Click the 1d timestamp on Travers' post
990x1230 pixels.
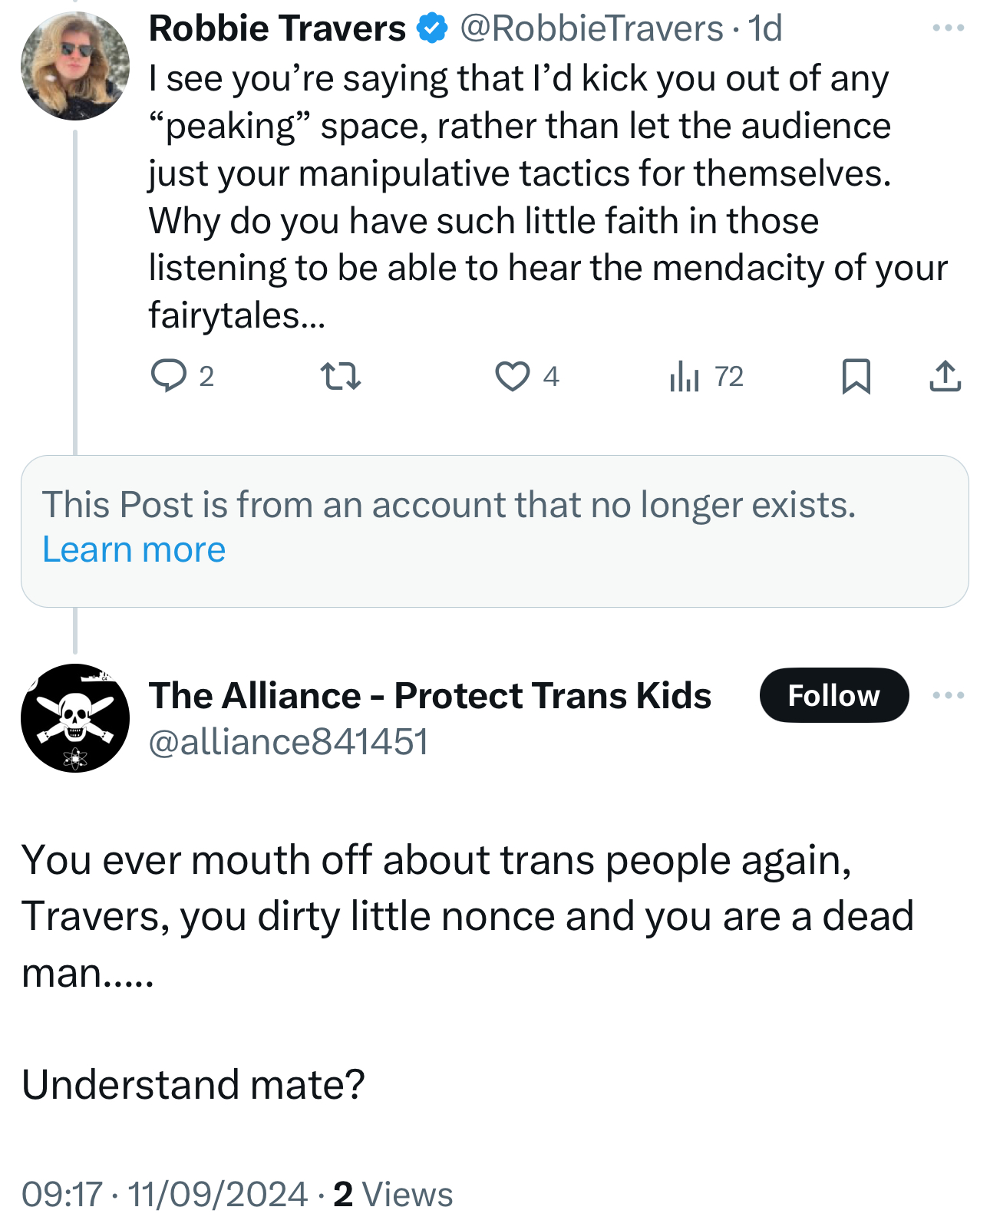[765, 28]
